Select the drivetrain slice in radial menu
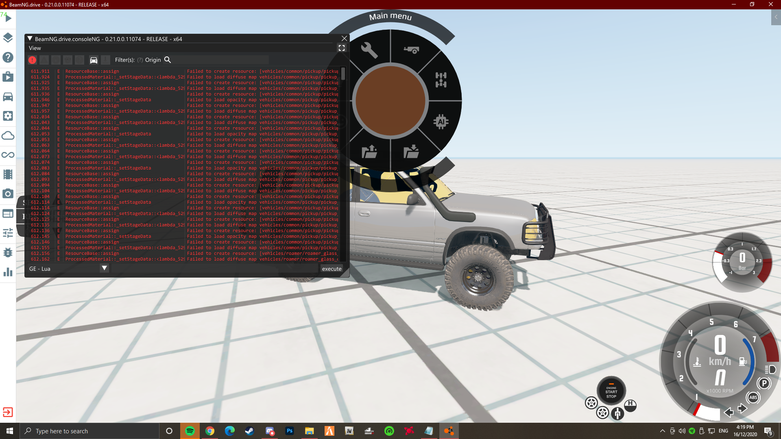The image size is (781, 439). point(441,80)
